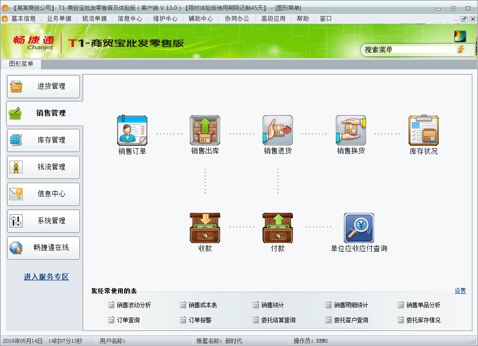Click the lightning icon in search box
Screen dimensions: 478x346
461,50
